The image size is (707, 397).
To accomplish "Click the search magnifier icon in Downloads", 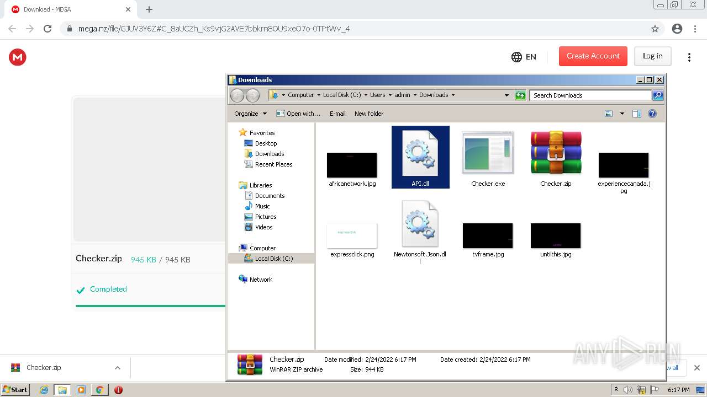I will coord(657,95).
